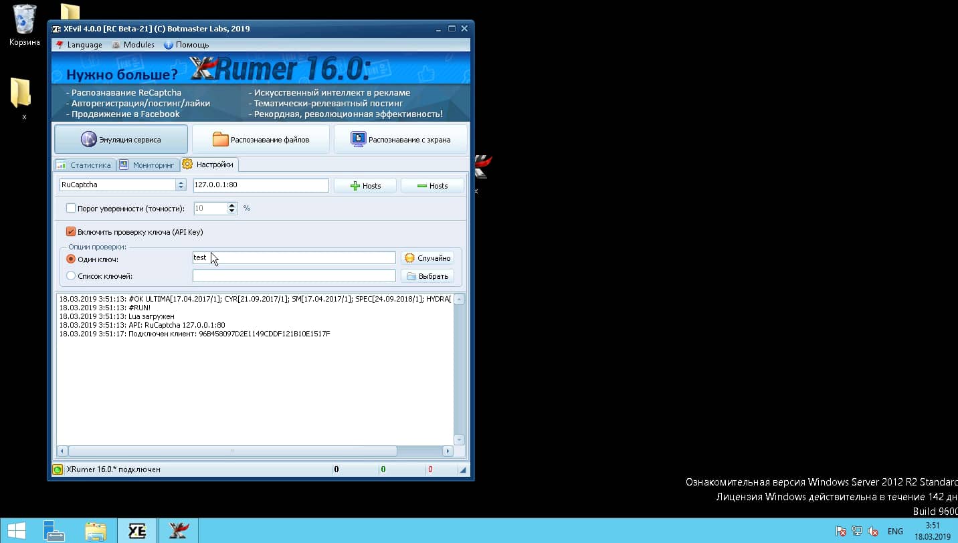This screenshot has height=543, width=958.
Task: Click the minus Hosts button
Action: click(x=432, y=186)
